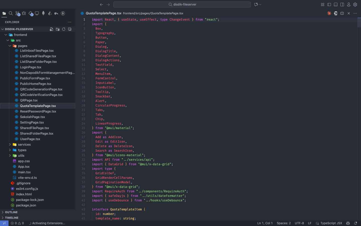Toggle the bottom panel visibility

[336, 5]
